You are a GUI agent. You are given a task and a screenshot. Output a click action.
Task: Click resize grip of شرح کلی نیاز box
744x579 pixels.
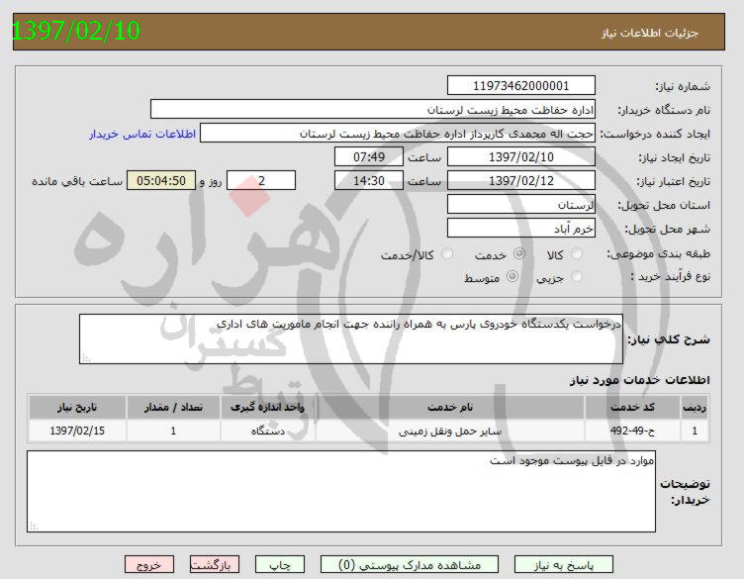pyautogui.click(x=86, y=358)
